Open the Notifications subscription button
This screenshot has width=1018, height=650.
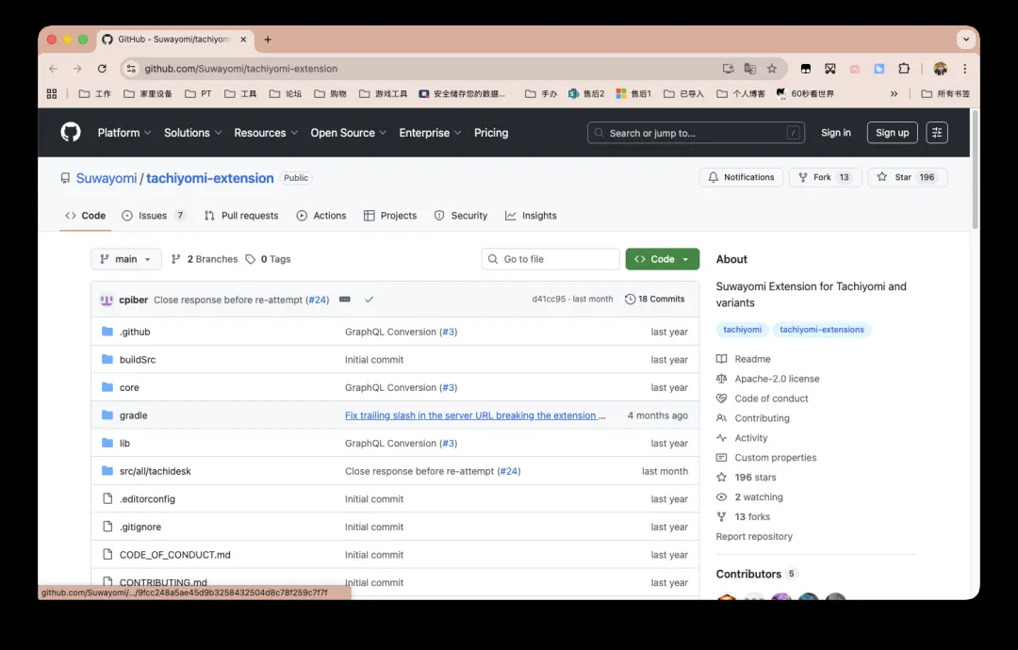(x=741, y=177)
